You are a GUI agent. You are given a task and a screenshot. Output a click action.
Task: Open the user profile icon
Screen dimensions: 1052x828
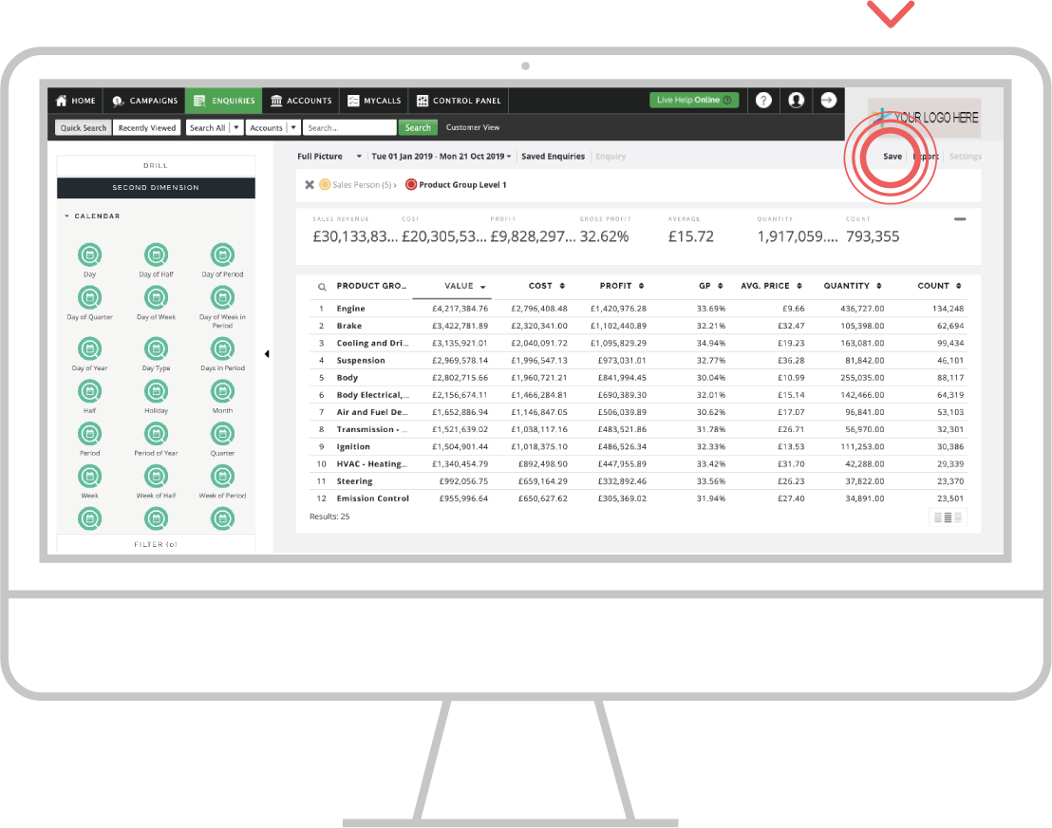pyautogui.click(x=796, y=101)
